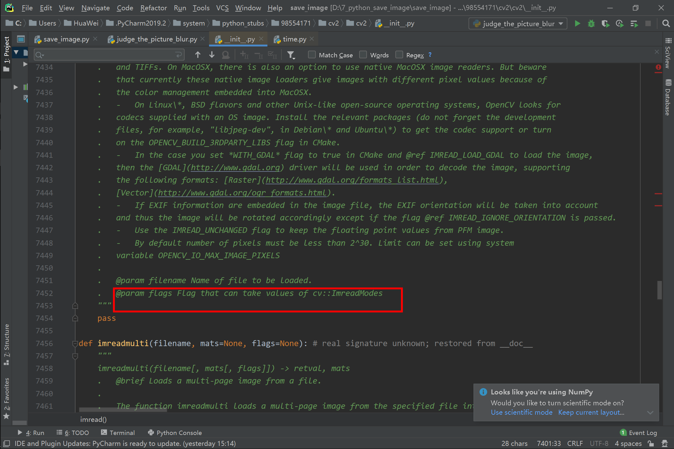
Task: Click the horizontal editor scrollbar thumb
Action: point(123,410)
